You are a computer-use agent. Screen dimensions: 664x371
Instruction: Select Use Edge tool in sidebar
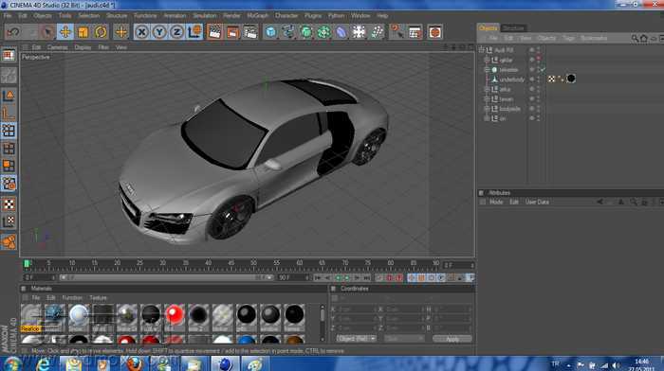click(9, 149)
